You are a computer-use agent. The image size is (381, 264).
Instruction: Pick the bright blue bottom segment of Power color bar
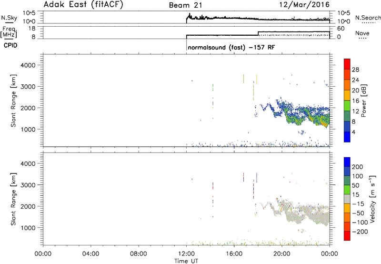[x=347, y=137]
